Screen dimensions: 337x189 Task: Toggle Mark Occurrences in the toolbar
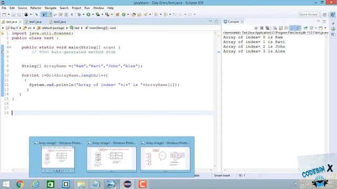coord(50,14)
